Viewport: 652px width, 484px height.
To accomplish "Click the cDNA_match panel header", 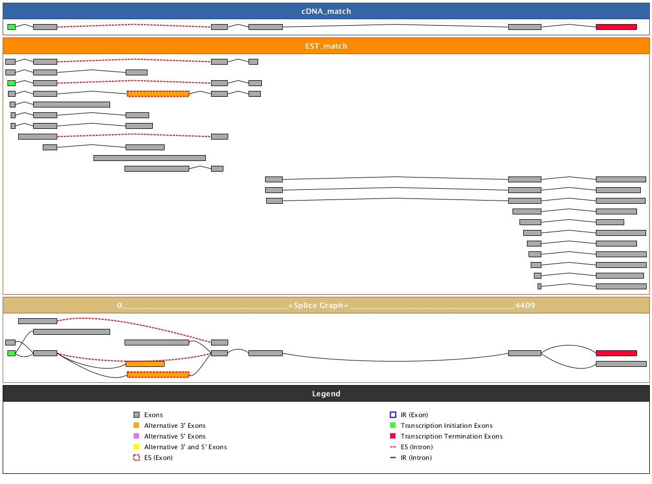I will click(326, 11).
